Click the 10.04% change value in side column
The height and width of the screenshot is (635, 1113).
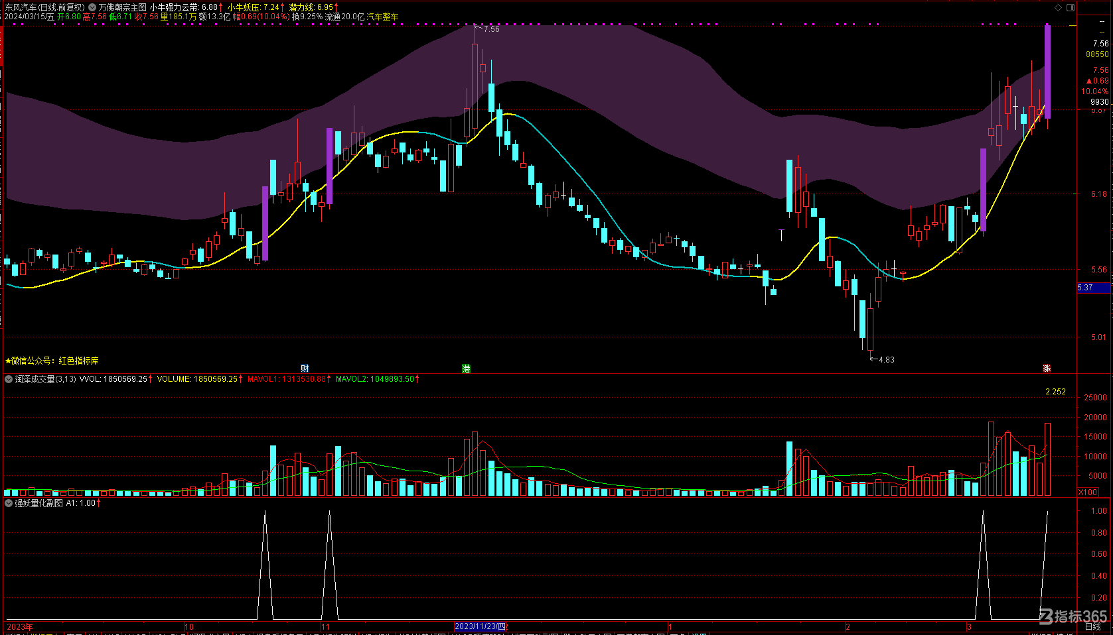[1095, 91]
